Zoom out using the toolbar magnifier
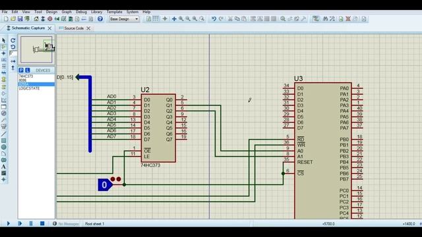The height and width of the screenshot is (237, 422). tap(188, 19)
